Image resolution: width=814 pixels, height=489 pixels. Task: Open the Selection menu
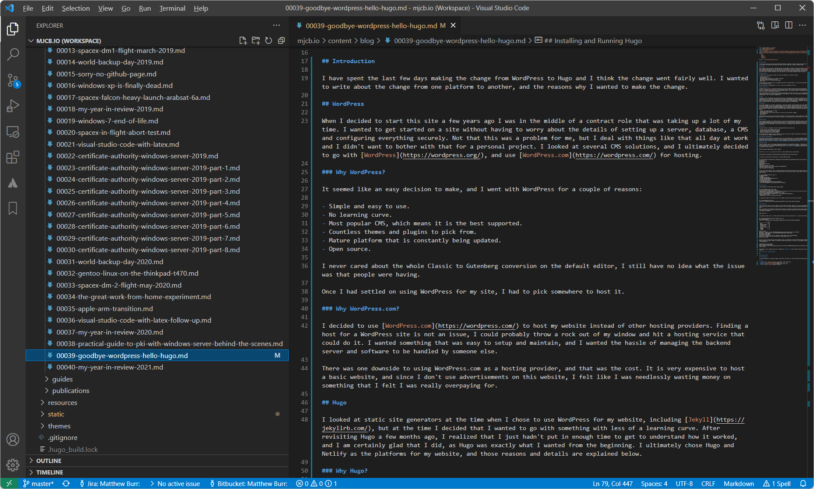point(76,8)
